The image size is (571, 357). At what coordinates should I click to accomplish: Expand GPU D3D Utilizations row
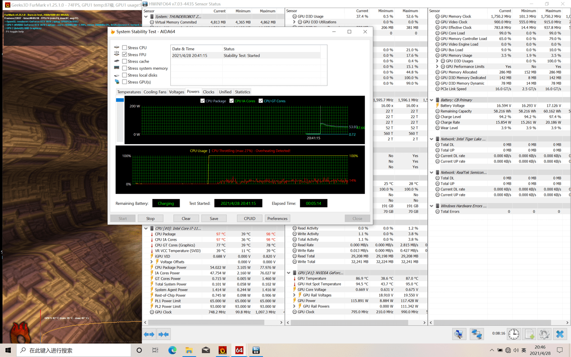pyautogui.click(x=295, y=22)
